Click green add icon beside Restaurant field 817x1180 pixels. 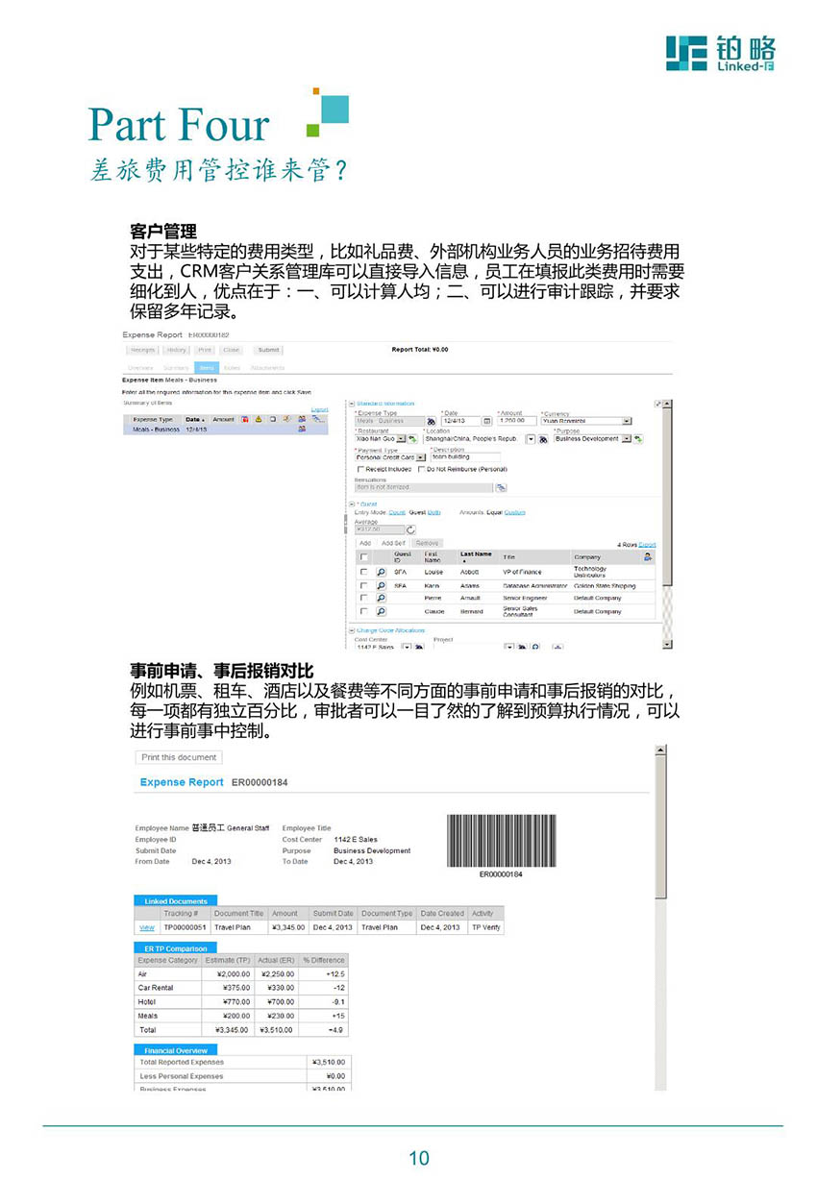click(413, 439)
